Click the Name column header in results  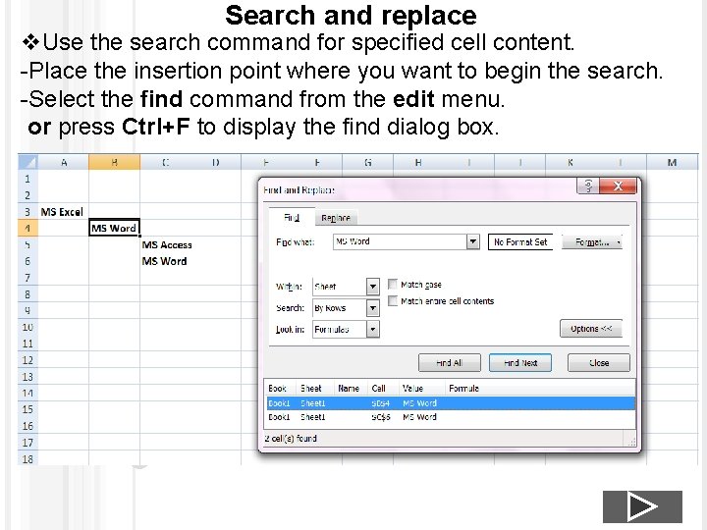(351, 388)
